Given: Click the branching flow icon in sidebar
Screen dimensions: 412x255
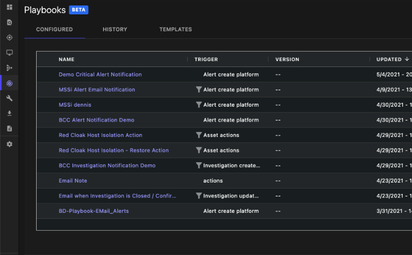Looking at the screenshot, I should (9, 68).
